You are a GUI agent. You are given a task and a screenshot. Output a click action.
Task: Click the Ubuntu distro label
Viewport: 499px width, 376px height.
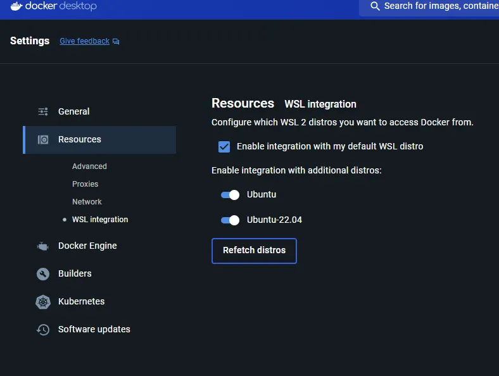pos(262,194)
